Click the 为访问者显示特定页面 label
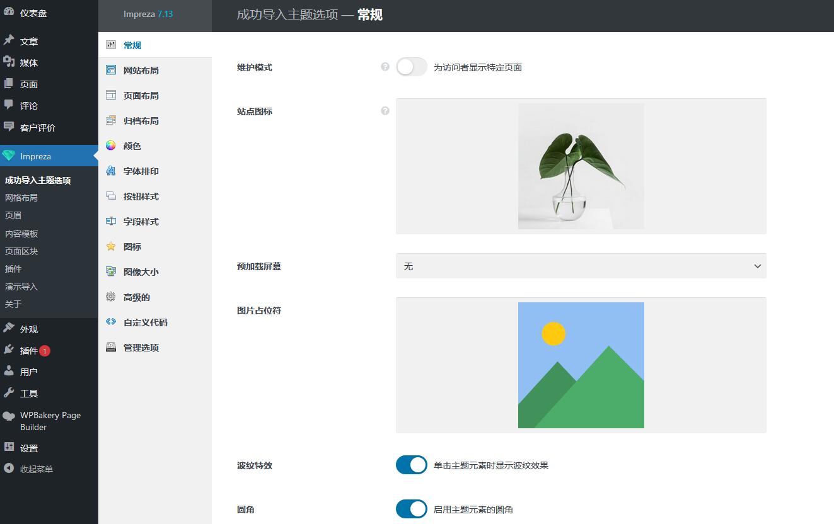The width and height of the screenshot is (834, 524). pos(478,67)
